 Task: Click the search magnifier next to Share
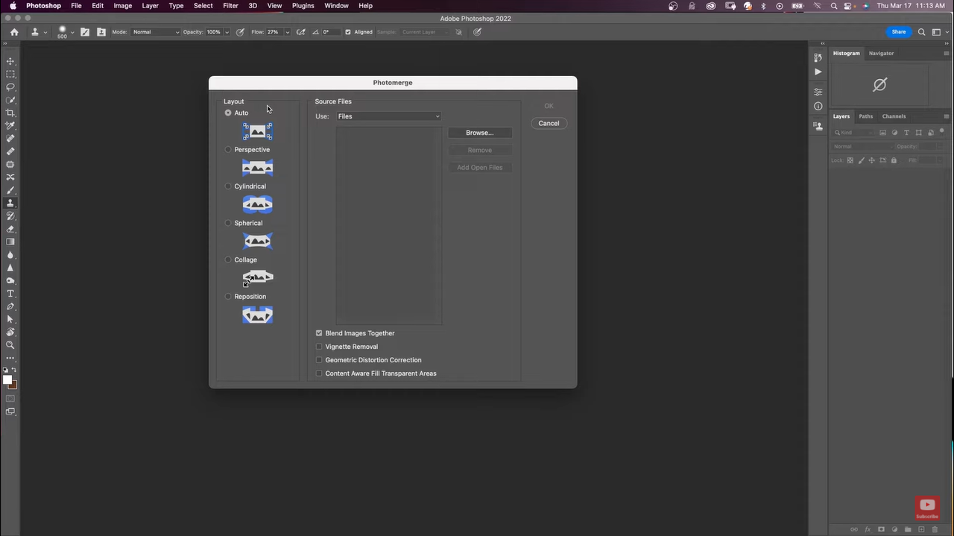tap(922, 32)
